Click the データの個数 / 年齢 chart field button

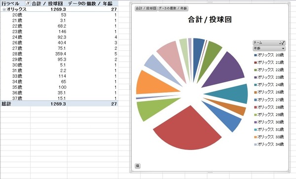(x=173, y=8)
